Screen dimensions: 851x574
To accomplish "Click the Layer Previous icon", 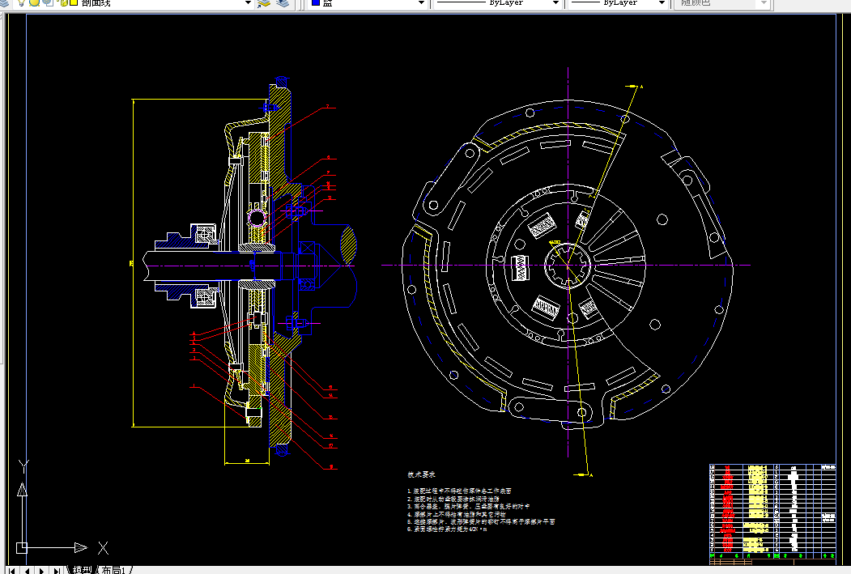I will click(283, 2).
